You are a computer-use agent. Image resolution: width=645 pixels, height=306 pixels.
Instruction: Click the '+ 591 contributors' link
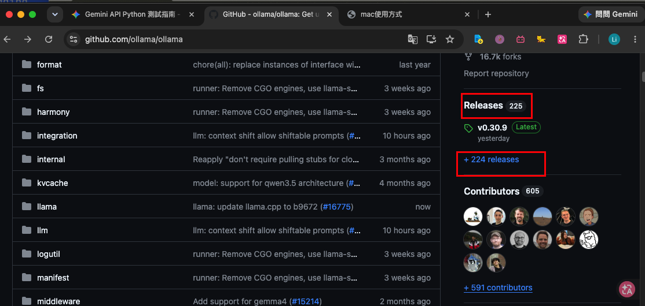point(498,288)
